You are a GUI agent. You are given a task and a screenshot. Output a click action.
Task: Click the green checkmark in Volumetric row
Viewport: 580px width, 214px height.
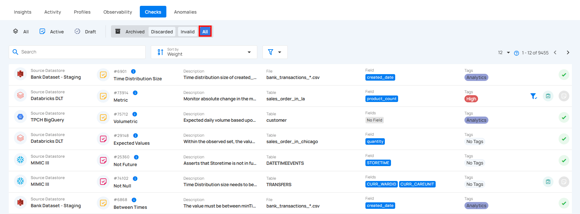pos(564,118)
